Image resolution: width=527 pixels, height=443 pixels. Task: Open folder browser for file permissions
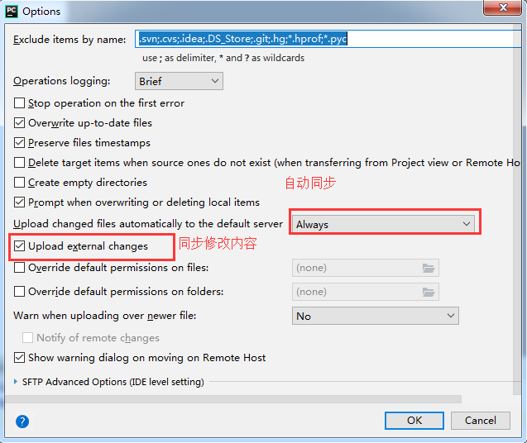point(429,268)
